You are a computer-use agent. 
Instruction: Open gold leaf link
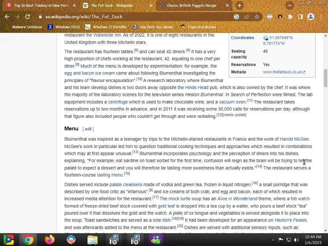(166, 206)
